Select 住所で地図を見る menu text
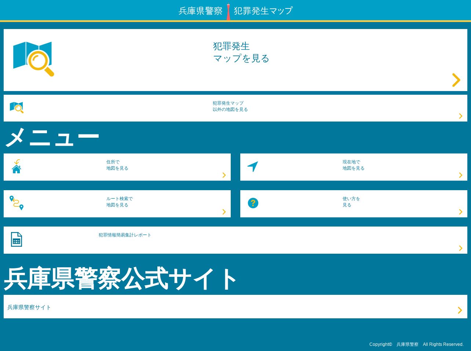The image size is (471, 351). [117, 165]
